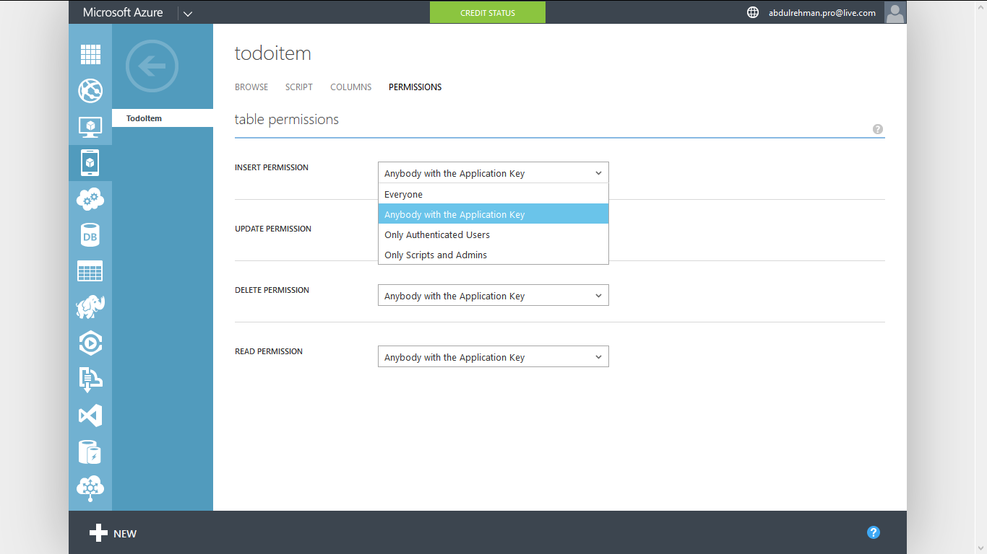Open the All Items grid icon in sidebar

(x=90, y=54)
